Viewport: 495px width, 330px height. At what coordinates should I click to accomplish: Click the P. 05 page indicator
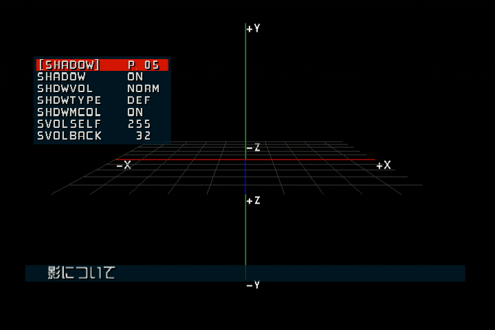point(143,65)
